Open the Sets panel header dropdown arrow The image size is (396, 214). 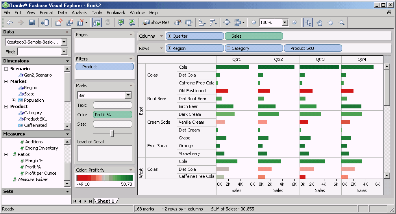click(67, 192)
